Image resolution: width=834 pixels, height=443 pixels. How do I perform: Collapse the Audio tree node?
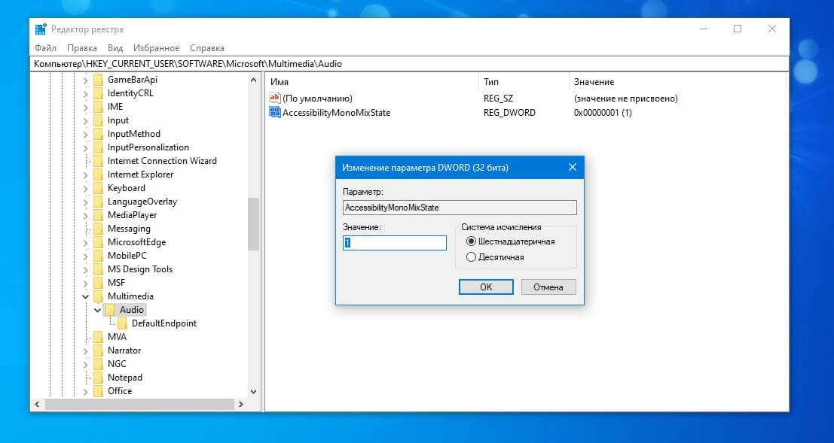pos(97,310)
